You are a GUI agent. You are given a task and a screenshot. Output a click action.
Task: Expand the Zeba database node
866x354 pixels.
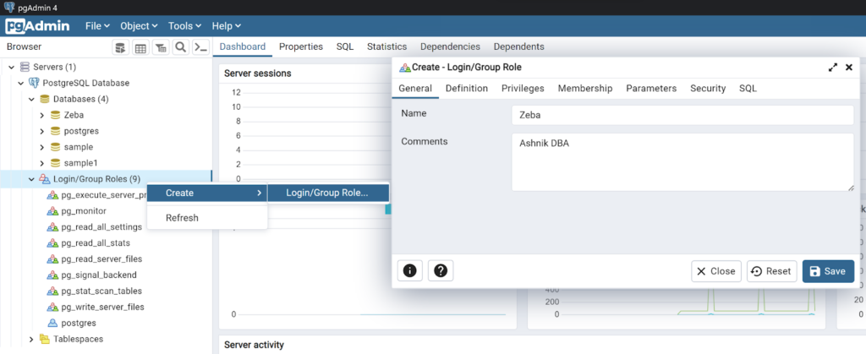42,115
